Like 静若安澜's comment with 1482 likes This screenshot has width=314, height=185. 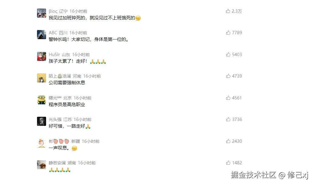[x=228, y=163]
